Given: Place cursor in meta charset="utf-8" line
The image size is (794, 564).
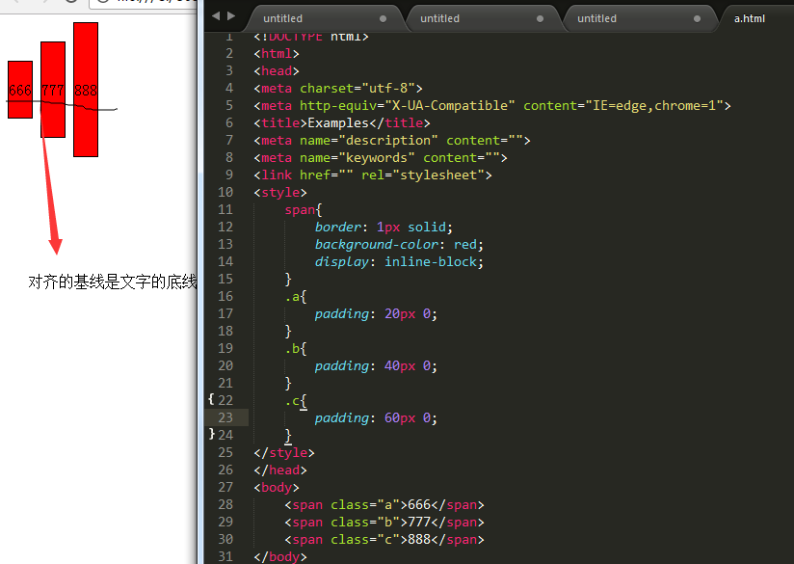Looking at the screenshot, I should [x=338, y=88].
